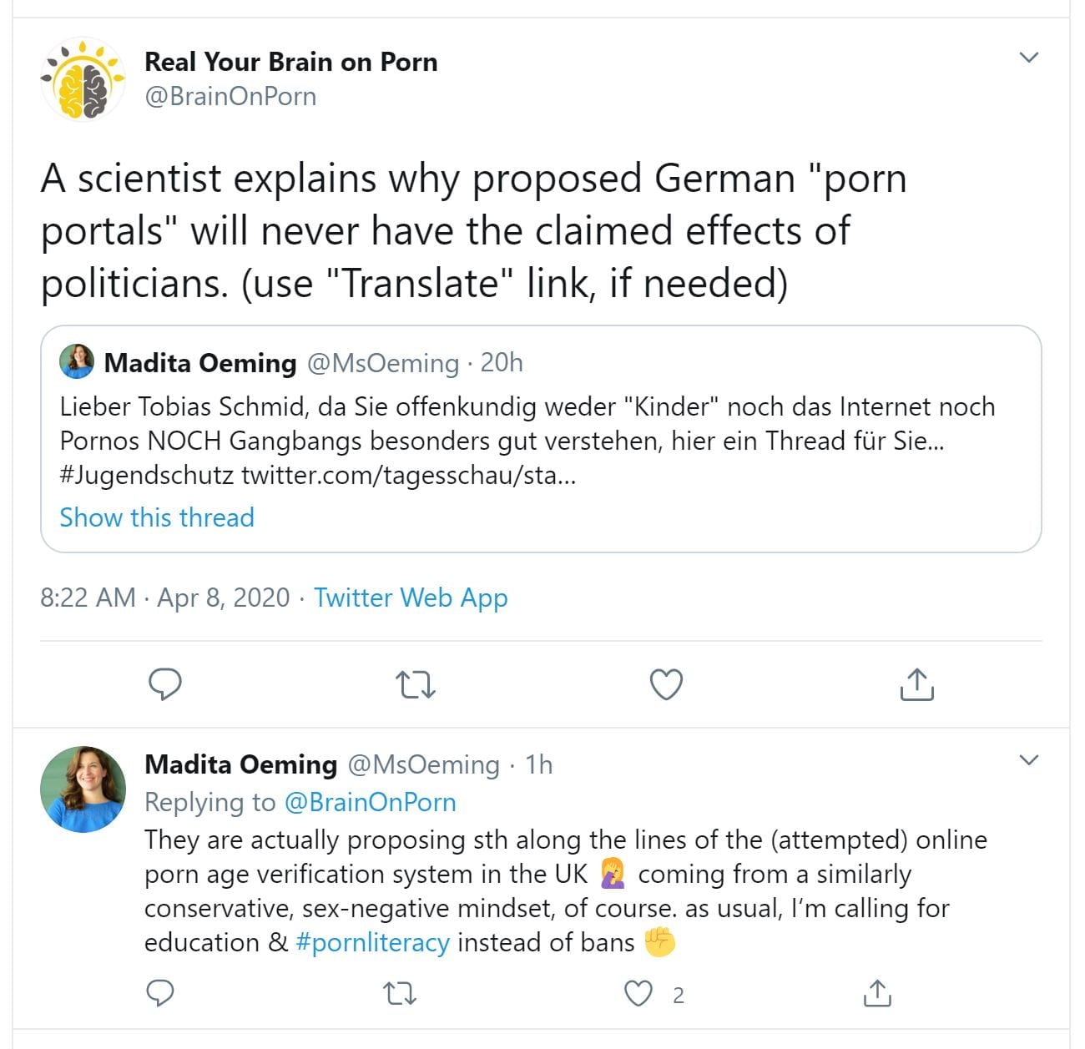Open the #pornliteracy hashtag
The width and height of the screenshot is (1085, 1049).
click(372, 942)
